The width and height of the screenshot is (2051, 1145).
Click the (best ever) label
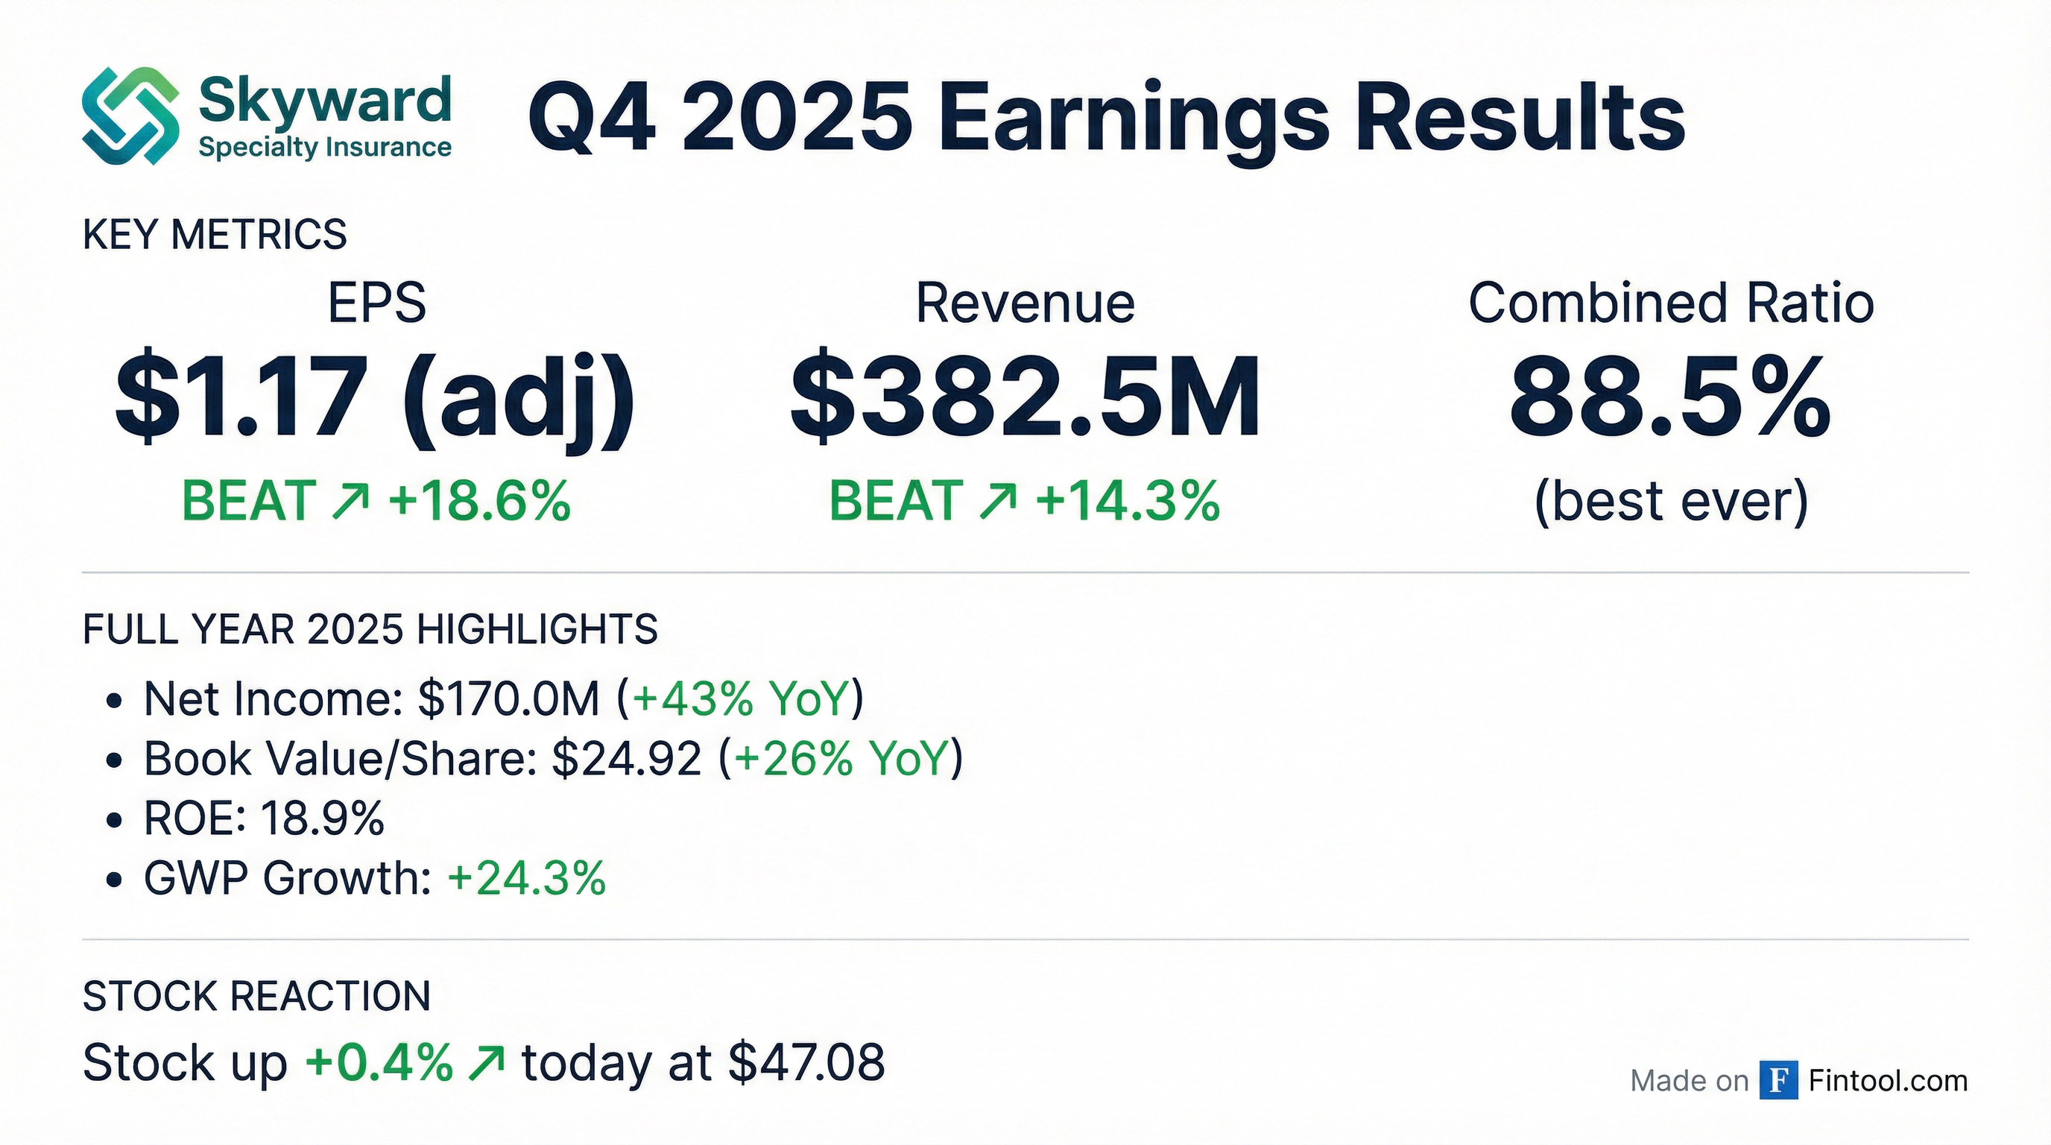[x=1670, y=501]
